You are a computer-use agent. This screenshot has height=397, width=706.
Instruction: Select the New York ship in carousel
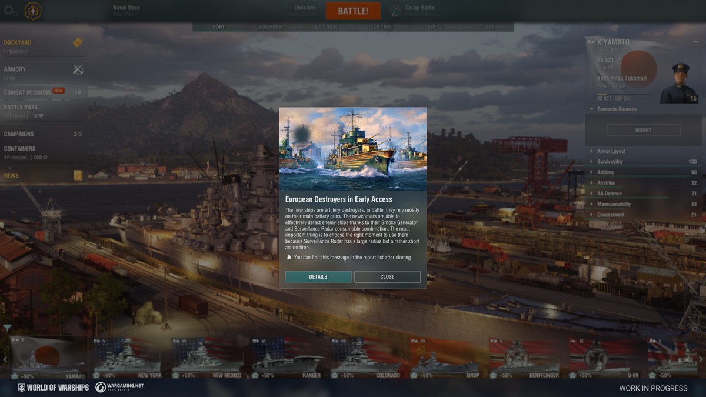128,358
